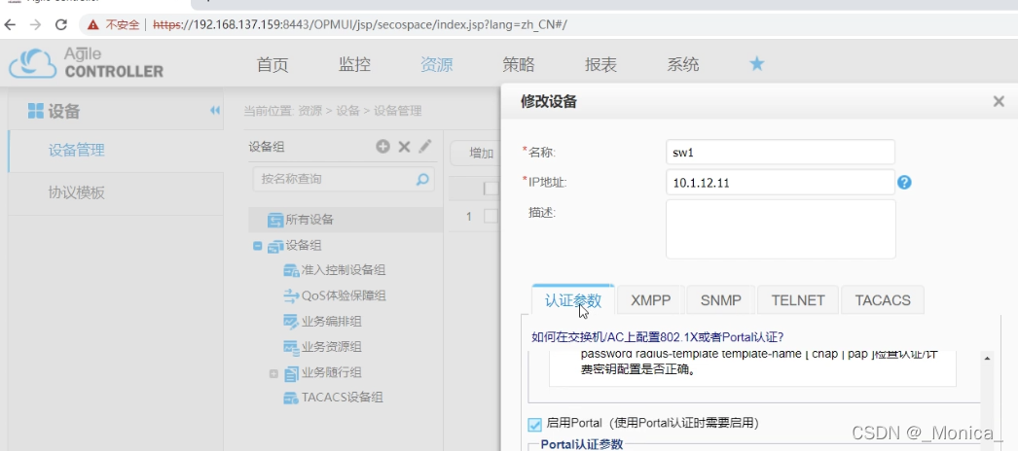Click the IP地址 input field
The image size is (1018, 451).
click(x=781, y=183)
